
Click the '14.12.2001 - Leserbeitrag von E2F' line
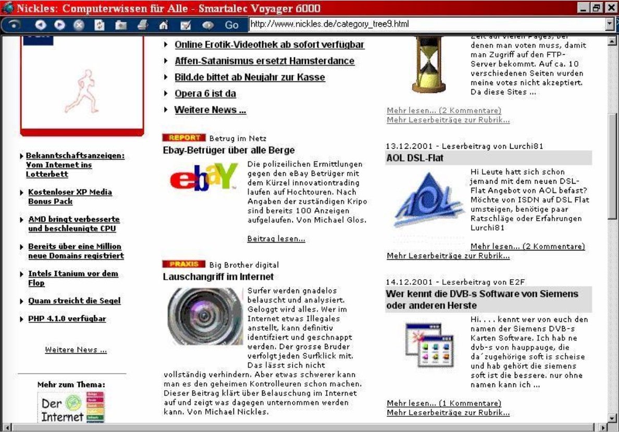(455, 282)
